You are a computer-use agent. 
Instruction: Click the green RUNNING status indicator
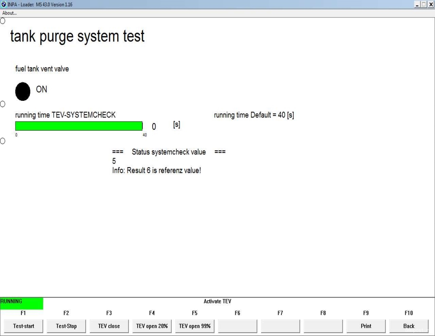[x=21, y=303]
